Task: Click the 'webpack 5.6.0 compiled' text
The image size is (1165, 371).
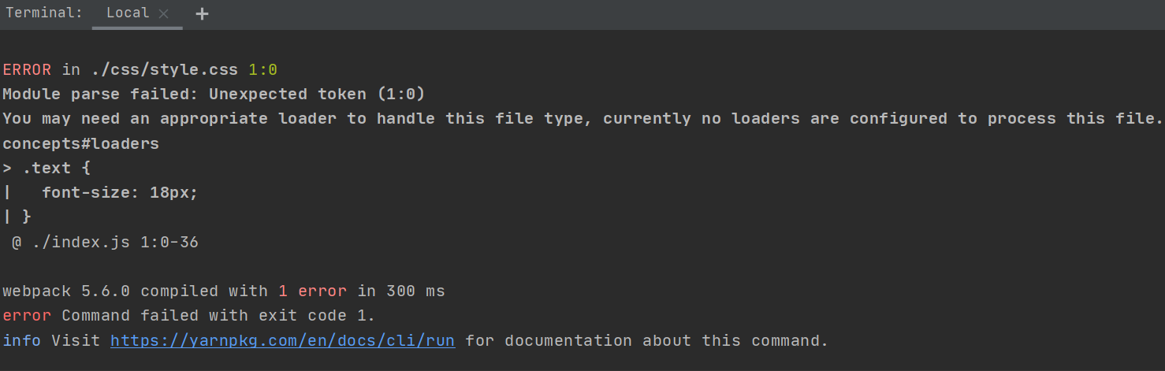Action: coord(110,291)
